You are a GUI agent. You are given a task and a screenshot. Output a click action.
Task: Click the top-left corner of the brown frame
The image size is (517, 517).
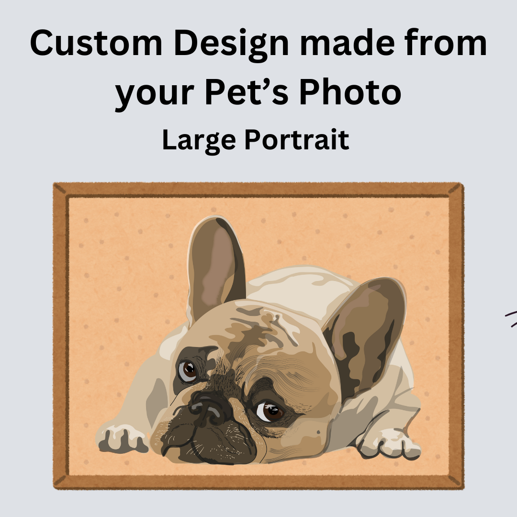61,190
